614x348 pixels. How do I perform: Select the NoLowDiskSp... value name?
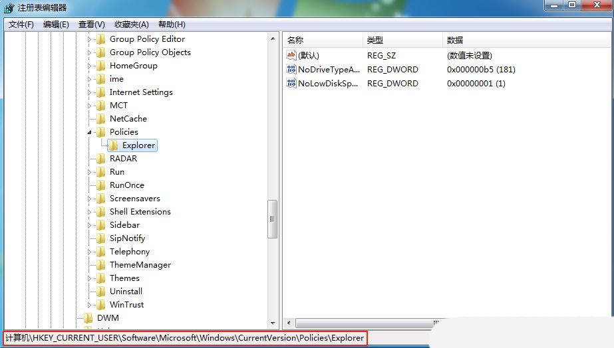pyautogui.click(x=328, y=84)
